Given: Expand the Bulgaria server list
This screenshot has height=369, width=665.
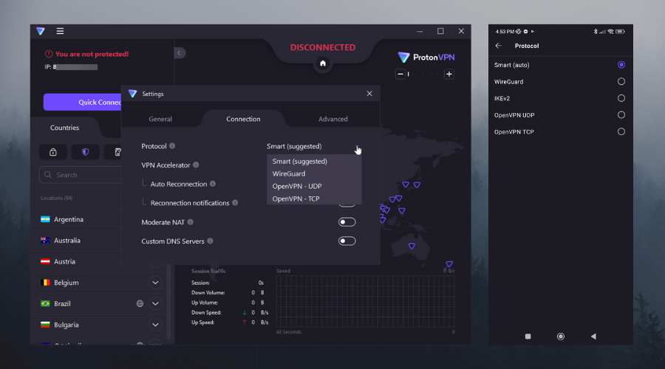Looking at the screenshot, I should tap(155, 325).
